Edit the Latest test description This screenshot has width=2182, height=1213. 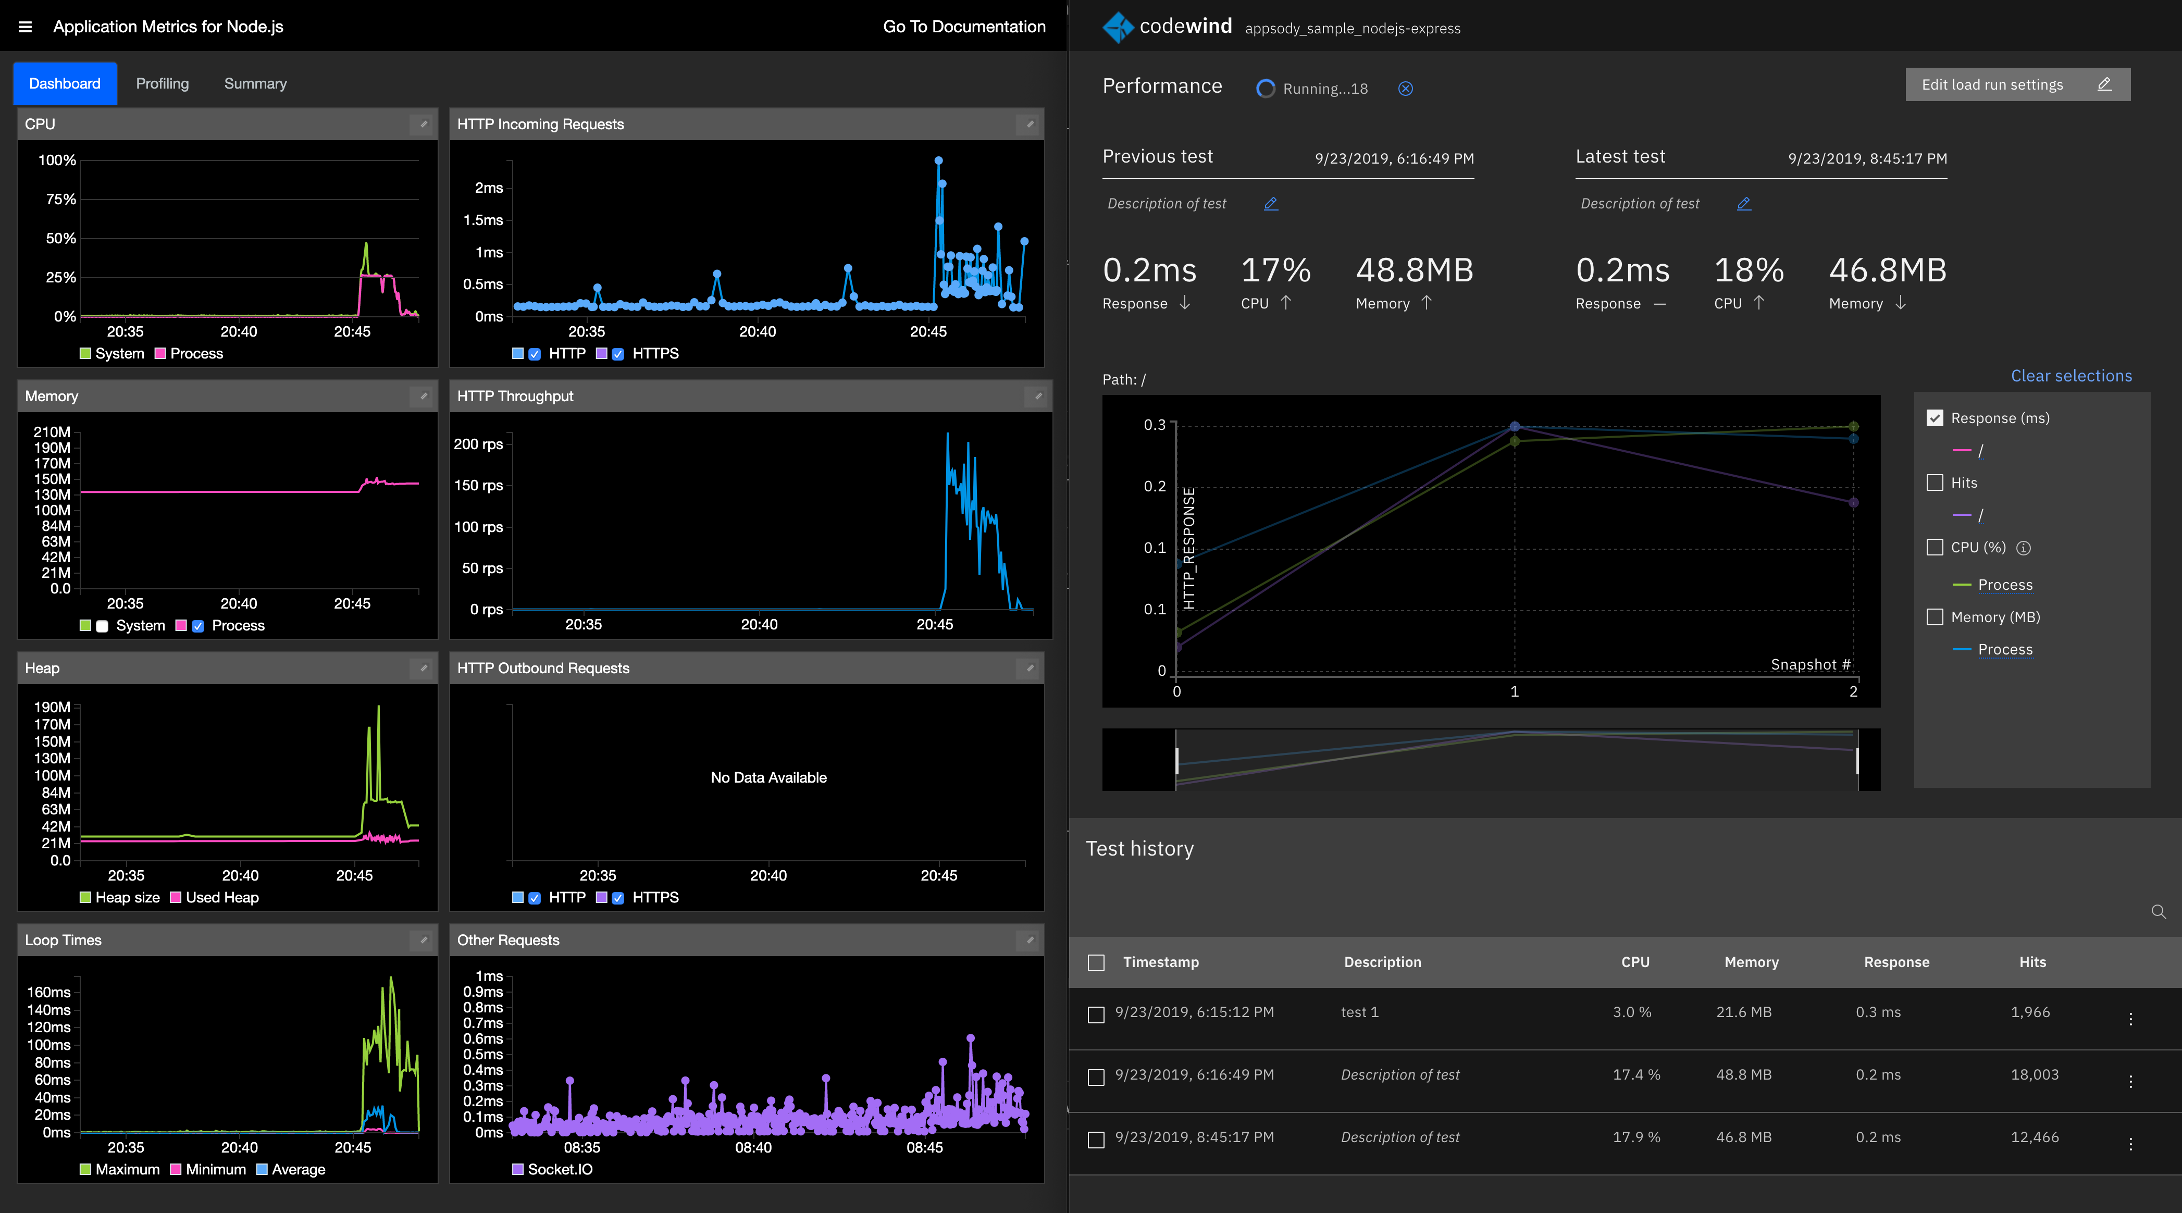[1743, 203]
